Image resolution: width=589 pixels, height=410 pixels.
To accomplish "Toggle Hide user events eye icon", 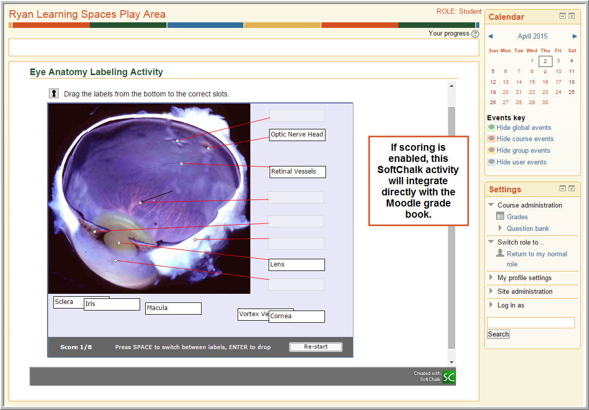I will (x=492, y=162).
